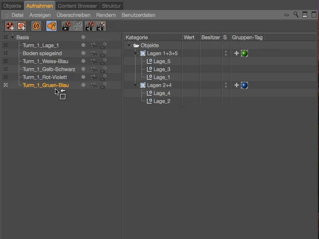Click the plus icon on Lagen 1+3+5 row
319x239 pixels.
point(236,53)
